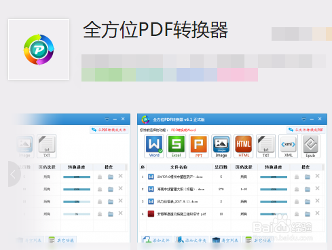Click 转换进度 column header in right window
Image resolution: width=332 pixels, height=250 pixels.
274,167
